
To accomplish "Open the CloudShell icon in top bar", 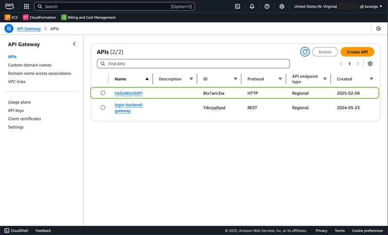I will click(237, 6).
